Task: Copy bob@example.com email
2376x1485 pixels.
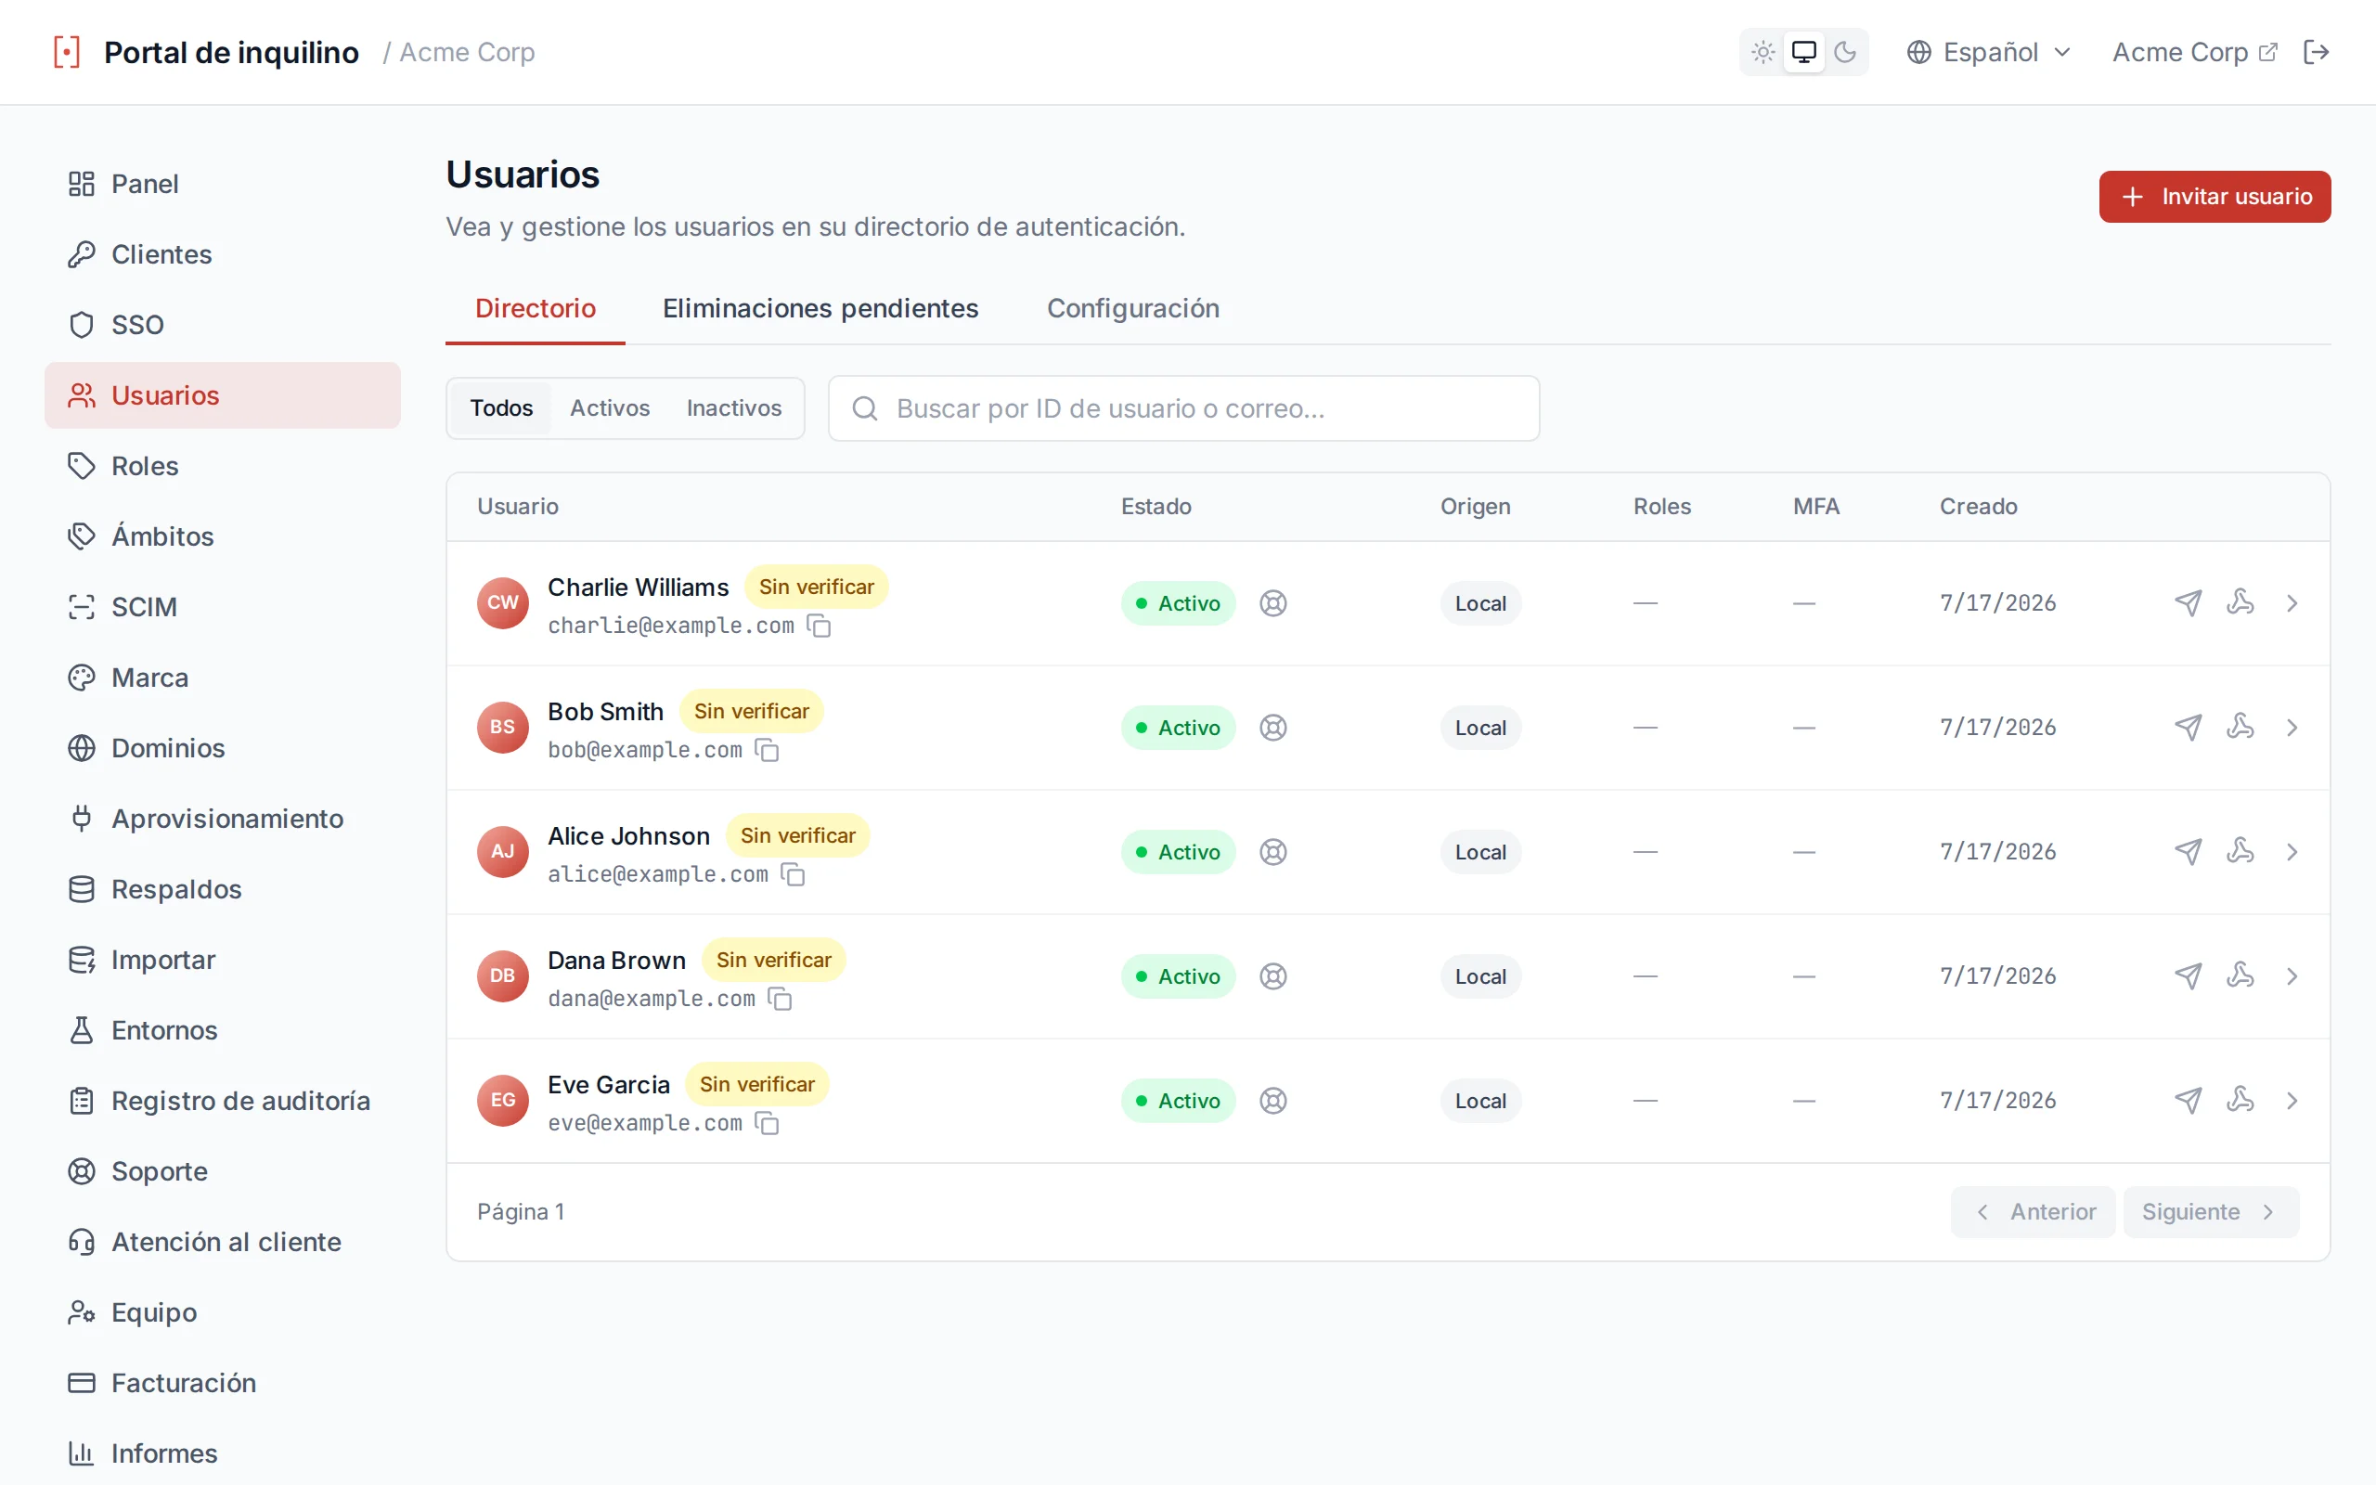Action: coord(766,750)
